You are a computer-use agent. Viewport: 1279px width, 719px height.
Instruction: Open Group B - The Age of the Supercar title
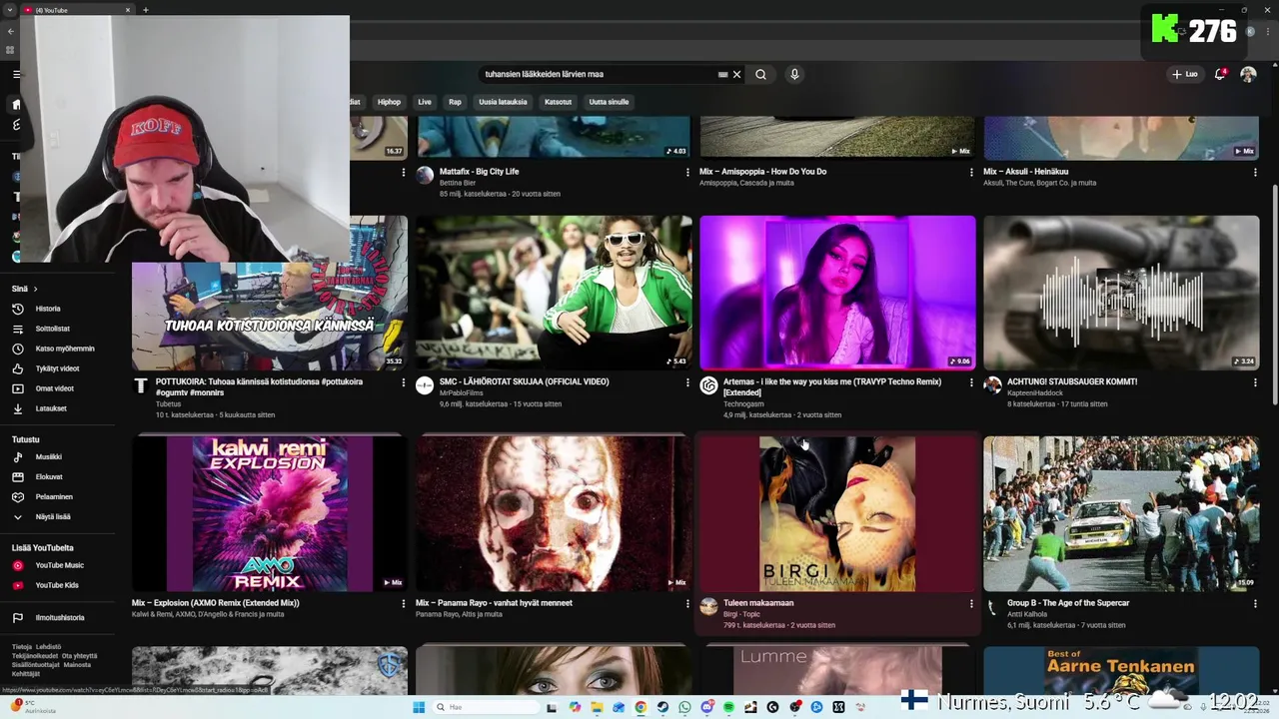coord(1068,603)
